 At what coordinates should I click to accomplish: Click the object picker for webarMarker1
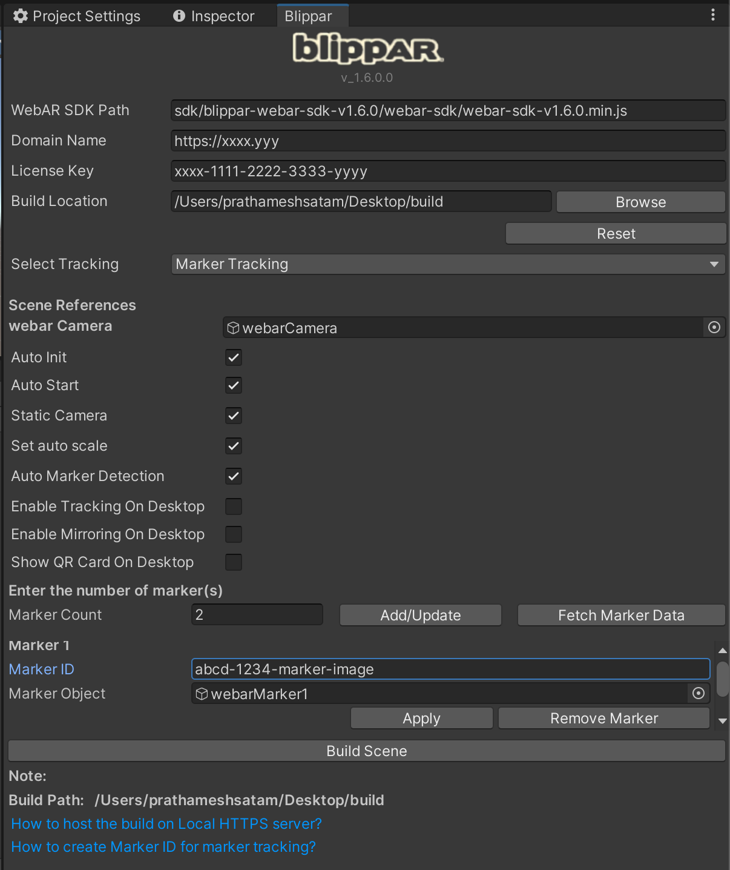tap(699, 694)
